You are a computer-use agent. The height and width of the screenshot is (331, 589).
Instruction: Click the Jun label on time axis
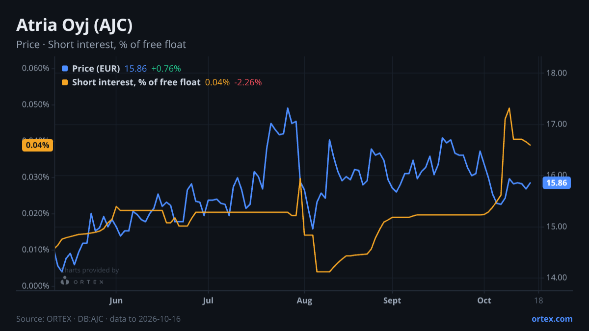tap(116, 301)
